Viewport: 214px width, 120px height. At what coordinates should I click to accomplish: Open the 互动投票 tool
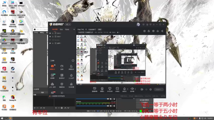71,85
